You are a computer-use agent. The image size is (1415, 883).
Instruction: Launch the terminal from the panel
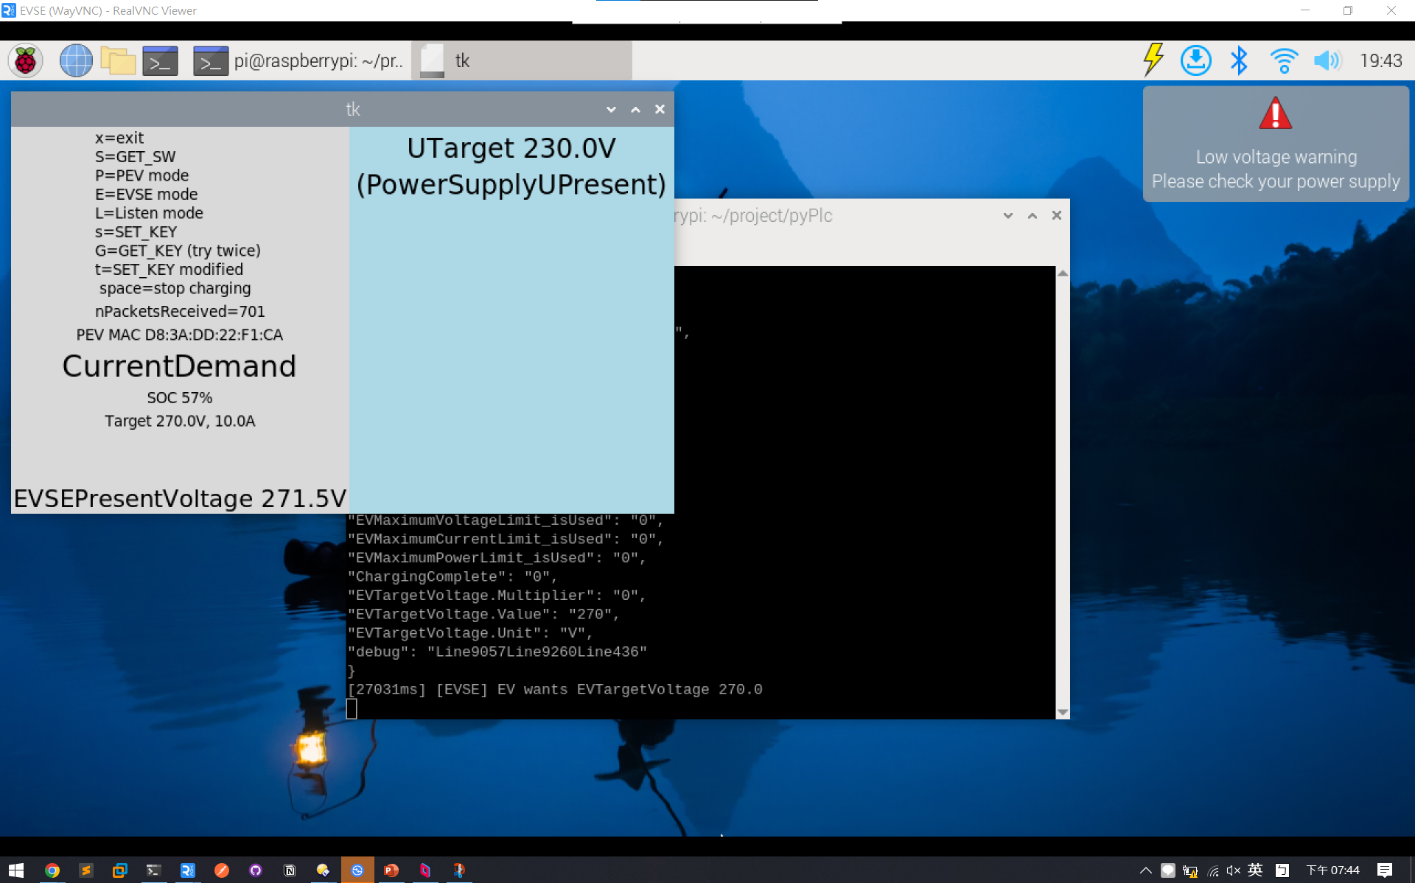[x=160, y=61]
